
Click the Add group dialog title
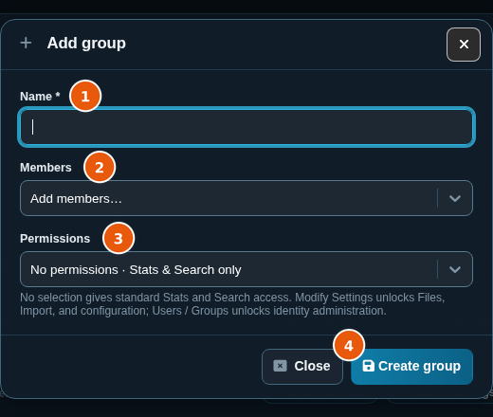(x=86, y=44)
